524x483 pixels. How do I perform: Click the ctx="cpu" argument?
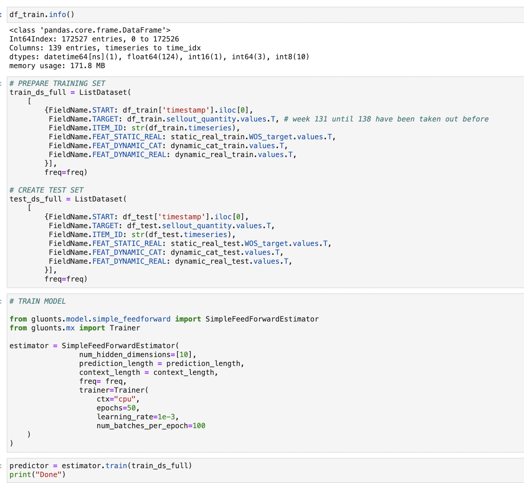[x=117, y=399]
